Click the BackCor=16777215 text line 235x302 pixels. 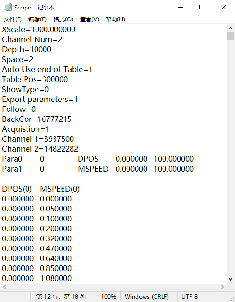pos(36,119)
